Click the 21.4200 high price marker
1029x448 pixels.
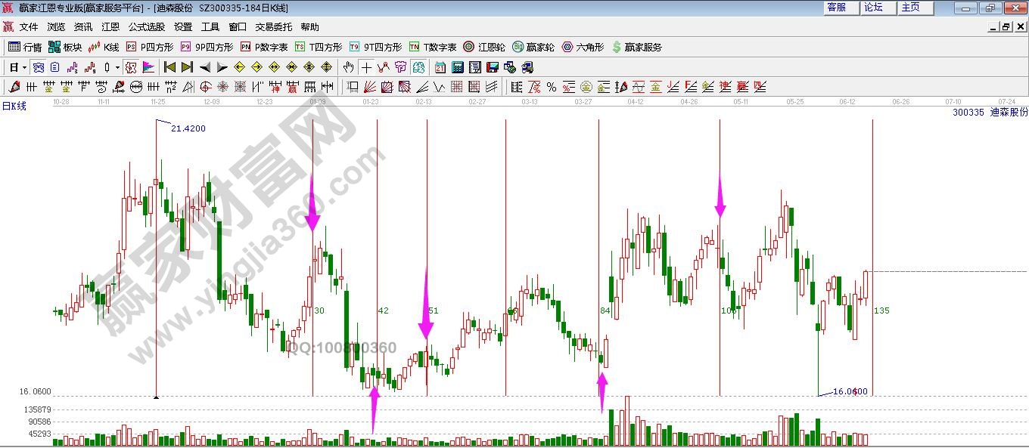tap(188, 128)
